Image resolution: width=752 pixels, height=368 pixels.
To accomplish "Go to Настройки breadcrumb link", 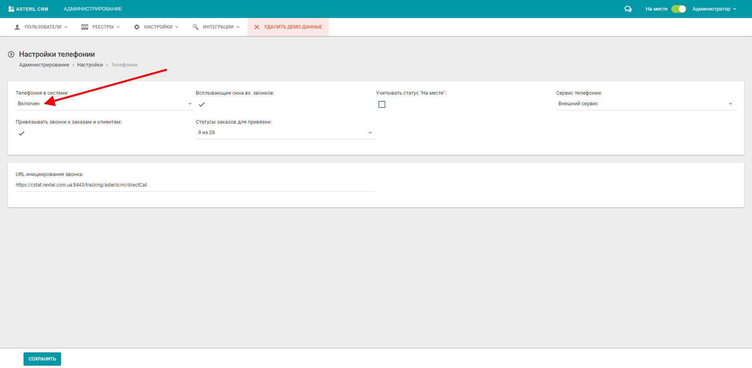I will click(x=90, y=65).
